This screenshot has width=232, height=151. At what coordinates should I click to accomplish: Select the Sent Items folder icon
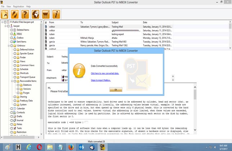click(x=15, y=42)
